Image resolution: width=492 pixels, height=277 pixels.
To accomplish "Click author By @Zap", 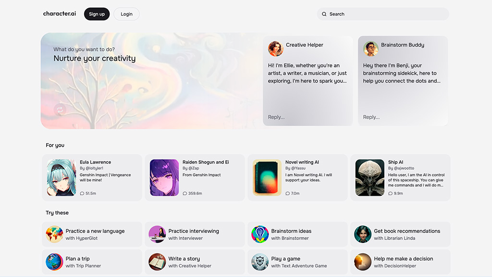I will click(x=191, y=168).
